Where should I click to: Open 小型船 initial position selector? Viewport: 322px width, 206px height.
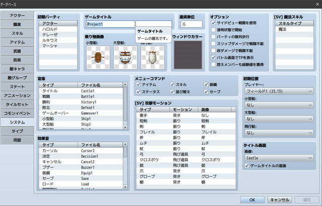click(x=279, y=105)
